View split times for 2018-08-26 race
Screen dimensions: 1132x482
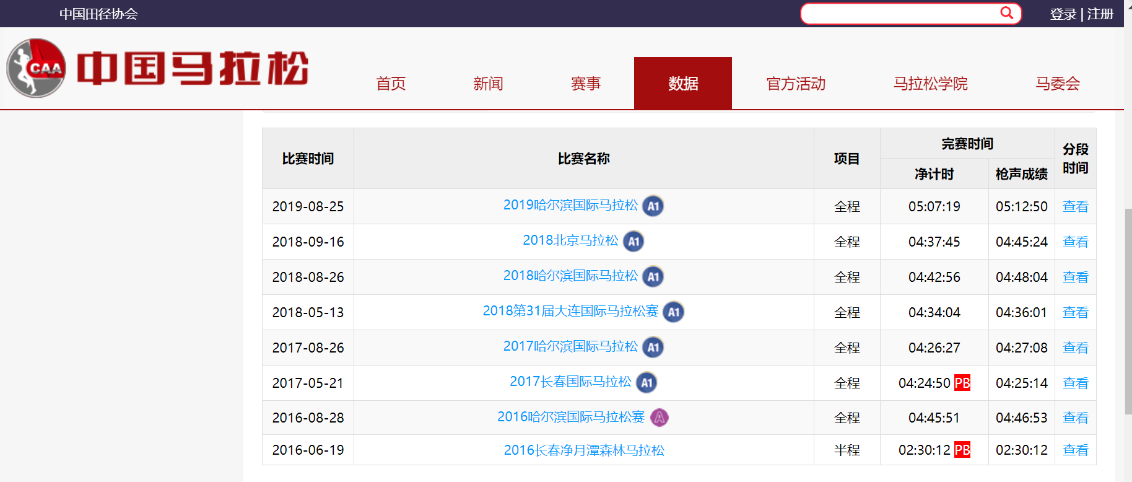(1075, 277)
